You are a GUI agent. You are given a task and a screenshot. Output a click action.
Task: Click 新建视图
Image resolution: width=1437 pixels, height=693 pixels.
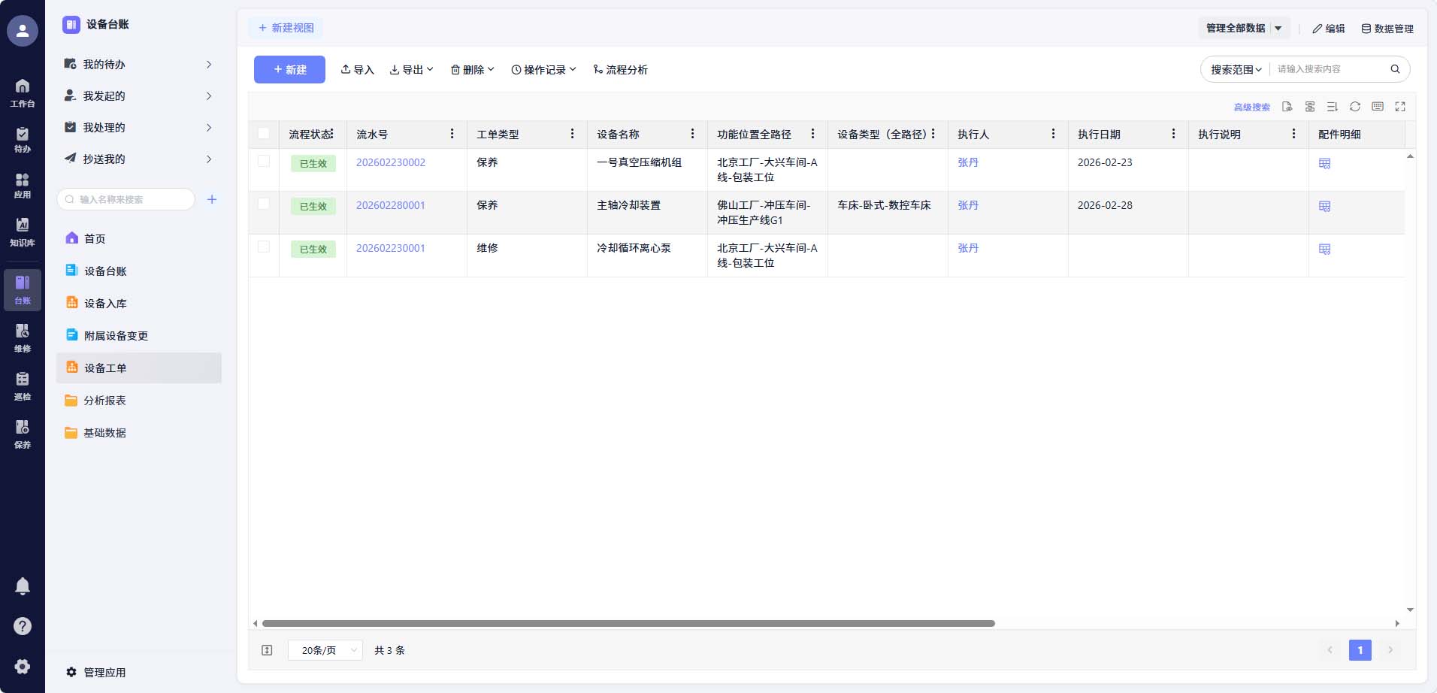tap(286, 28)
